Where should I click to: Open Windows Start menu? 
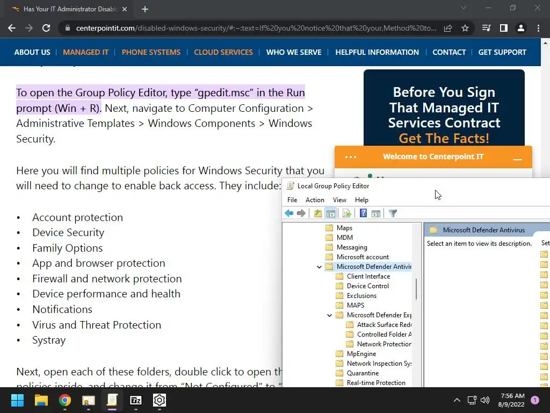point(17,400)
